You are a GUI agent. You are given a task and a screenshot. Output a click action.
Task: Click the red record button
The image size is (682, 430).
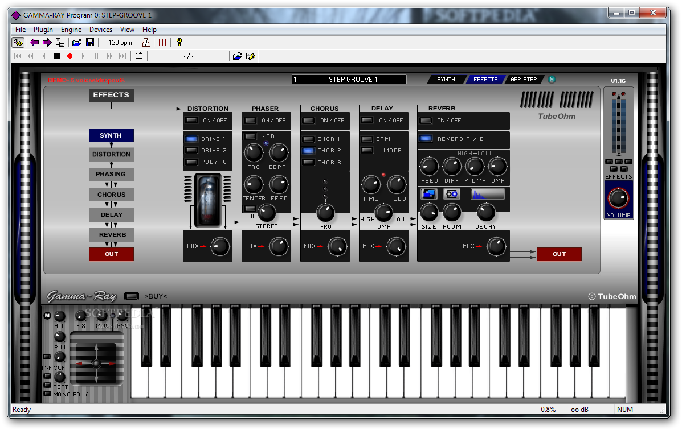(70, 56)
